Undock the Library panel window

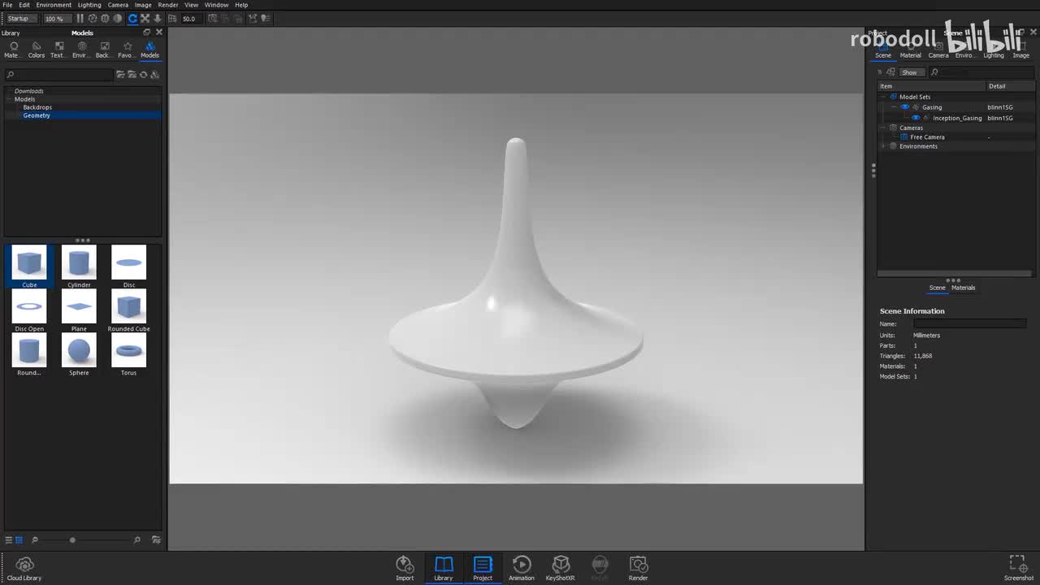pos(146,32)
